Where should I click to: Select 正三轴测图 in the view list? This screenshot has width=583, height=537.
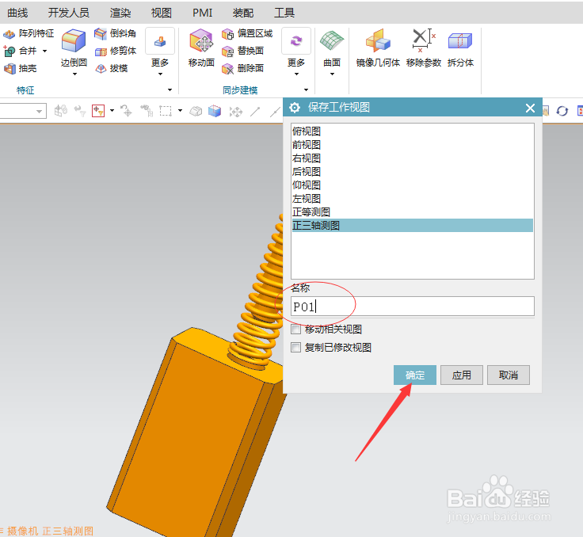[x=413, y=226]
